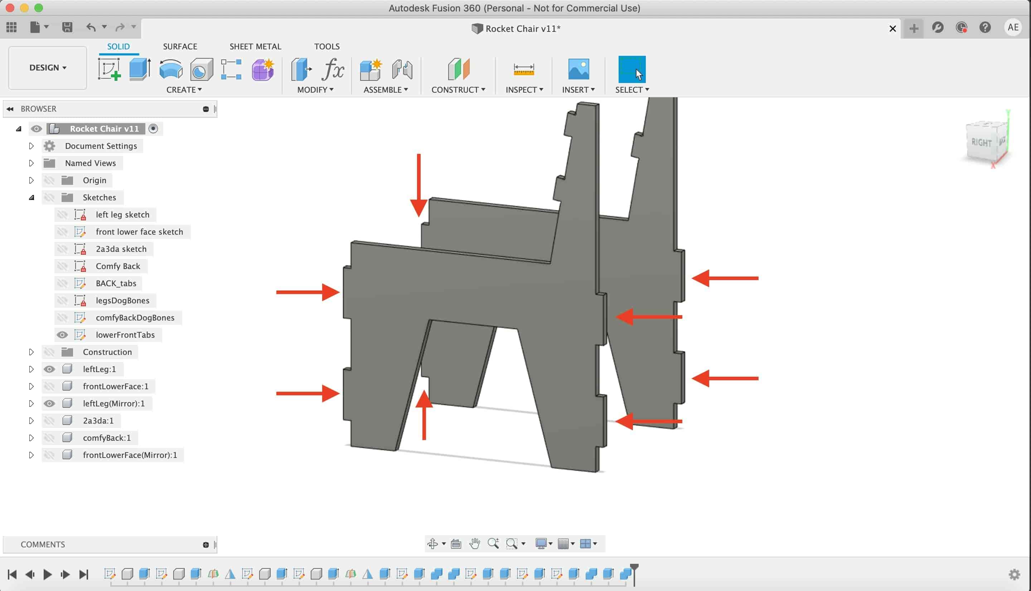Select the Revolve tool
1031x591 pixels.
[171, 69]
